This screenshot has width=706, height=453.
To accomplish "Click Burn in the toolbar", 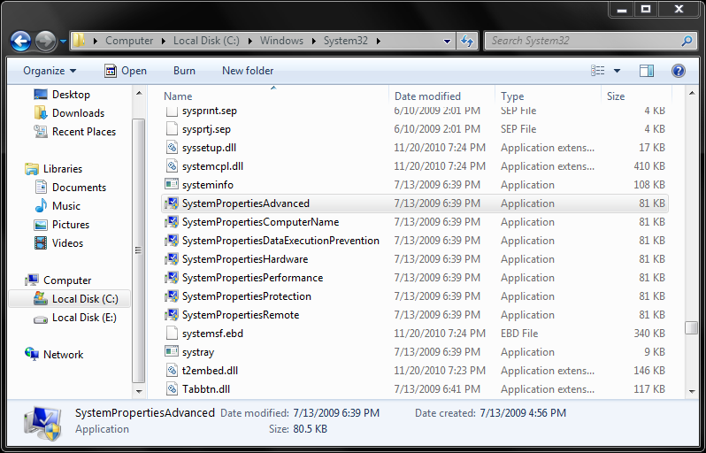I will 184,71.
